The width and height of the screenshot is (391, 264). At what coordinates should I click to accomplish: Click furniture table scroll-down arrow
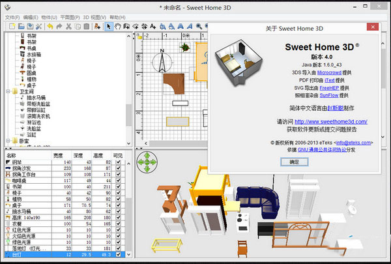tap(128, 255)
